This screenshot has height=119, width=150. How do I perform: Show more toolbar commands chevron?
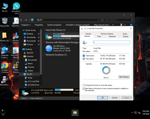[113, 25]
